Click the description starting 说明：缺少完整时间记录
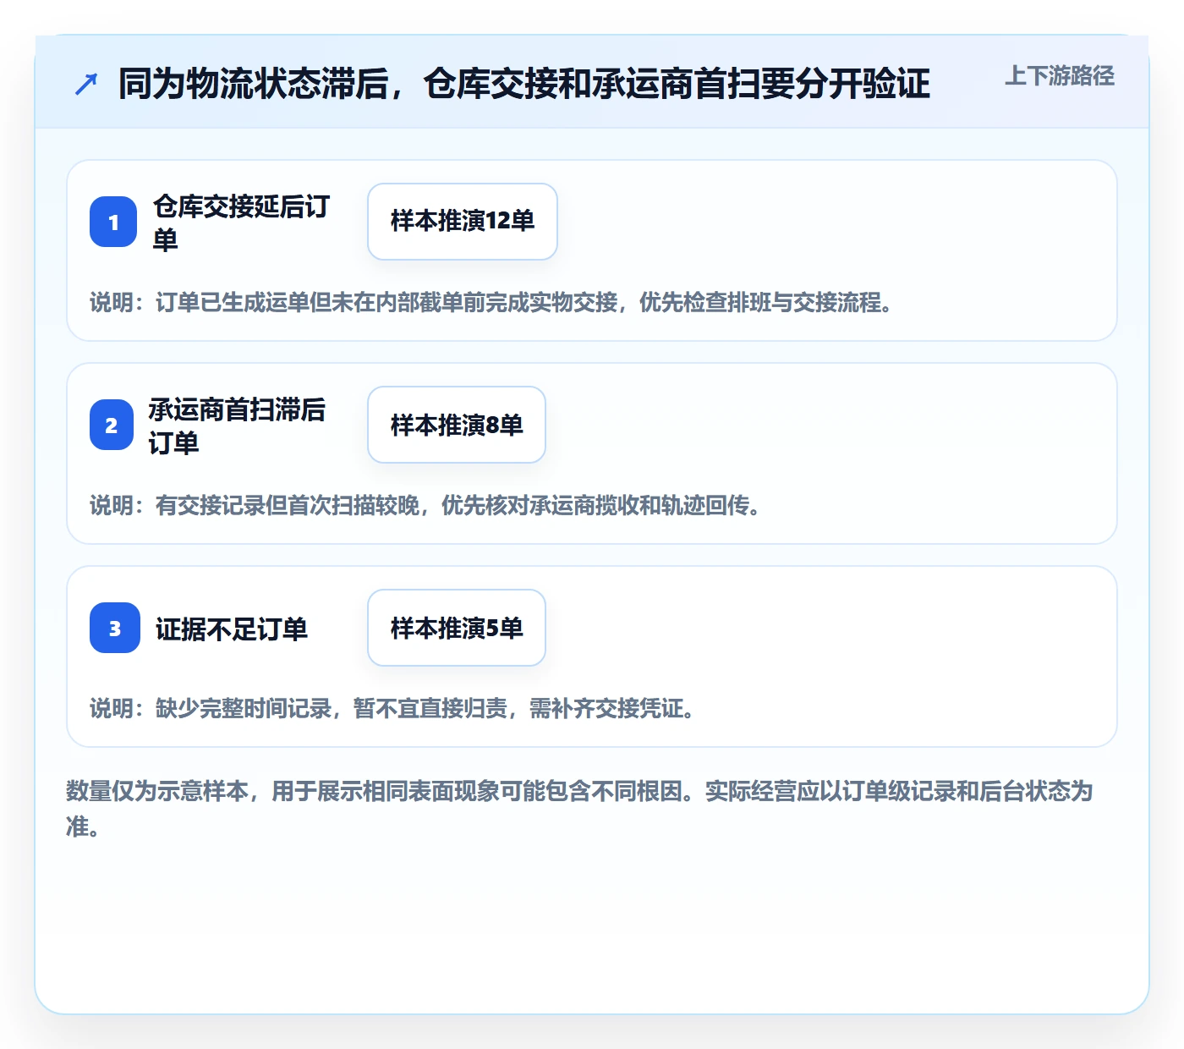Screen dimensions: 1184x1049 (393, 709)
